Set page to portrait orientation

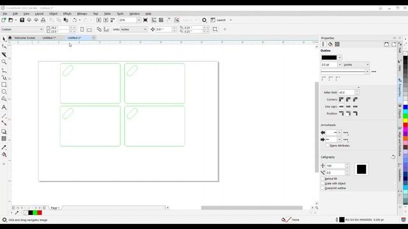coord(82,29)
